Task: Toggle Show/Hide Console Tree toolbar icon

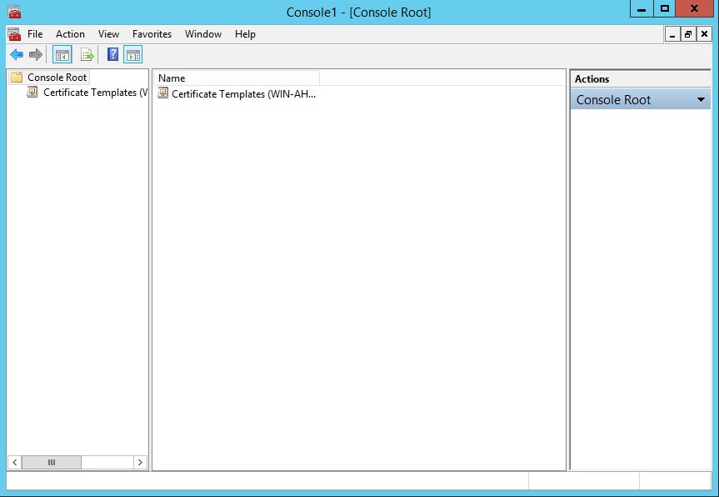Action: point(62,54)
